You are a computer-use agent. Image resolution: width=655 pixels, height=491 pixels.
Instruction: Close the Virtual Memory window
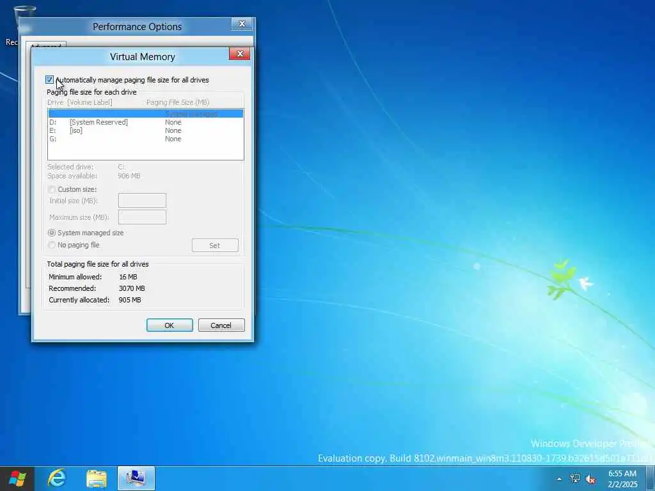(240, 54)
